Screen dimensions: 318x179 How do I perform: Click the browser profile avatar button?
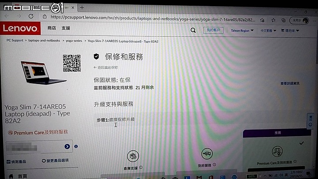tap(299, 20)
